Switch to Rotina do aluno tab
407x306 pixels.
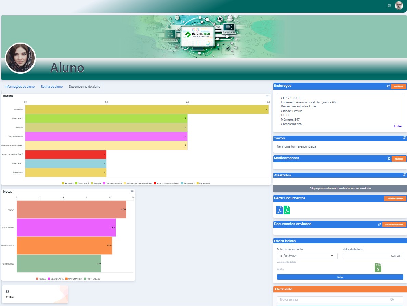point(52,87)
